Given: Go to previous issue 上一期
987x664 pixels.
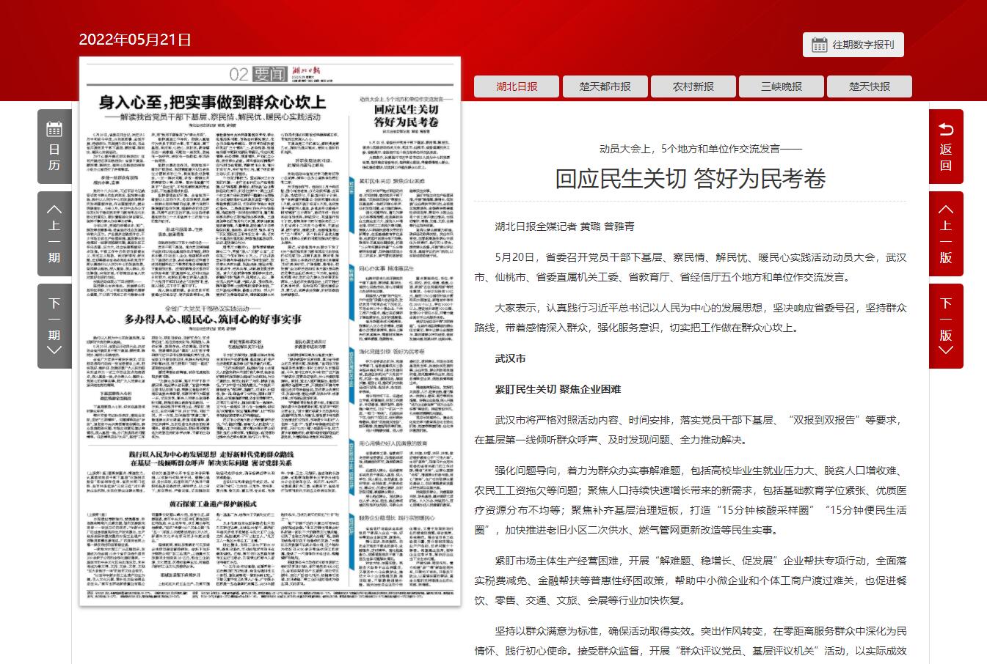Looking at the screenshot, I should tap(54, 233).
